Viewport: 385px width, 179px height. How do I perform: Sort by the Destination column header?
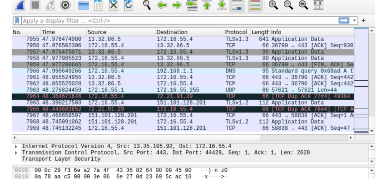[x=190, y=32]
